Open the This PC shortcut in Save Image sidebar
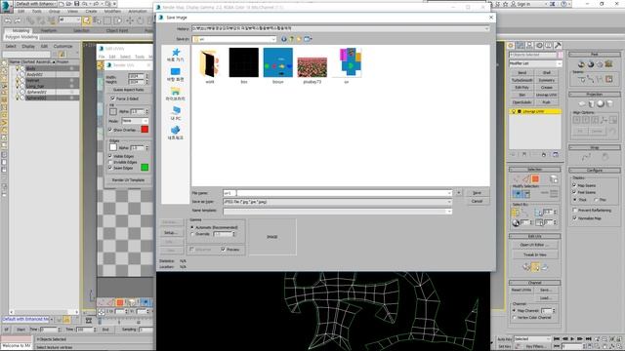 coord(176,113)
